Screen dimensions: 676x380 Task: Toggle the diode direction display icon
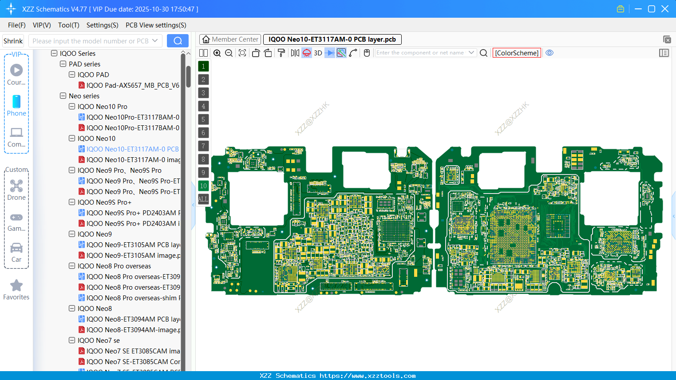[329, 53]
